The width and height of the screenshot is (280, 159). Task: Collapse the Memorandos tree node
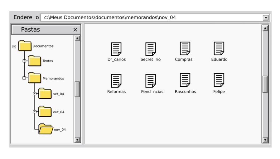point(24,78)
